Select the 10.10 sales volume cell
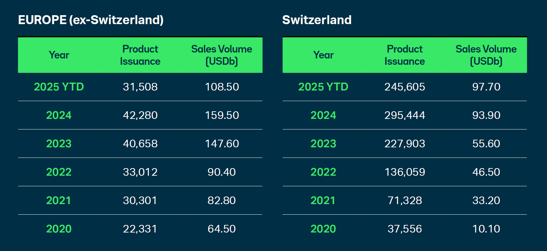This screenshot has height=251, width=547. [486, 229]
